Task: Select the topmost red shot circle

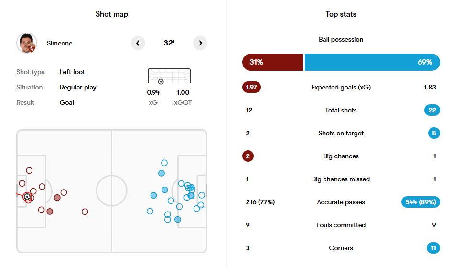Action: [29, 170]
